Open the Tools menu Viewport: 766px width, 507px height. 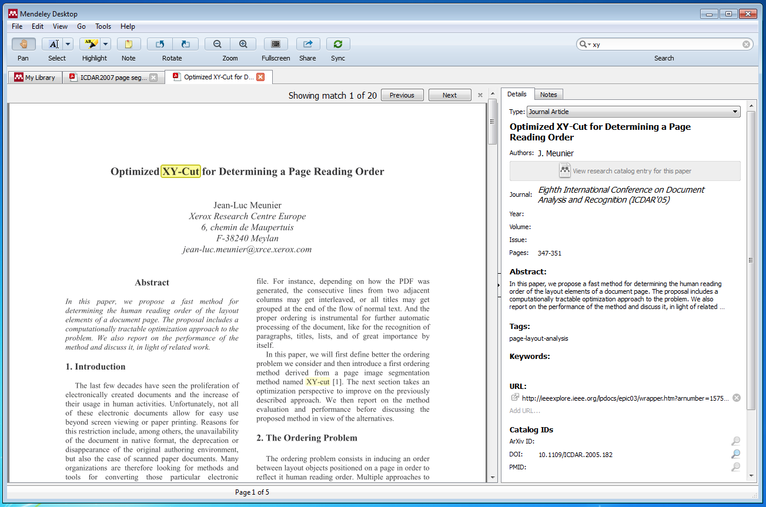[x=103, y=26]
